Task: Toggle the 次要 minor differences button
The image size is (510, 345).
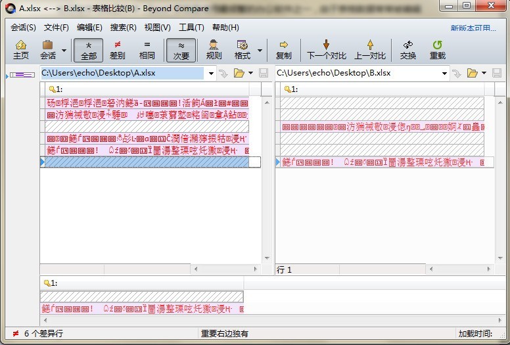Action: (x=181, y=50)
